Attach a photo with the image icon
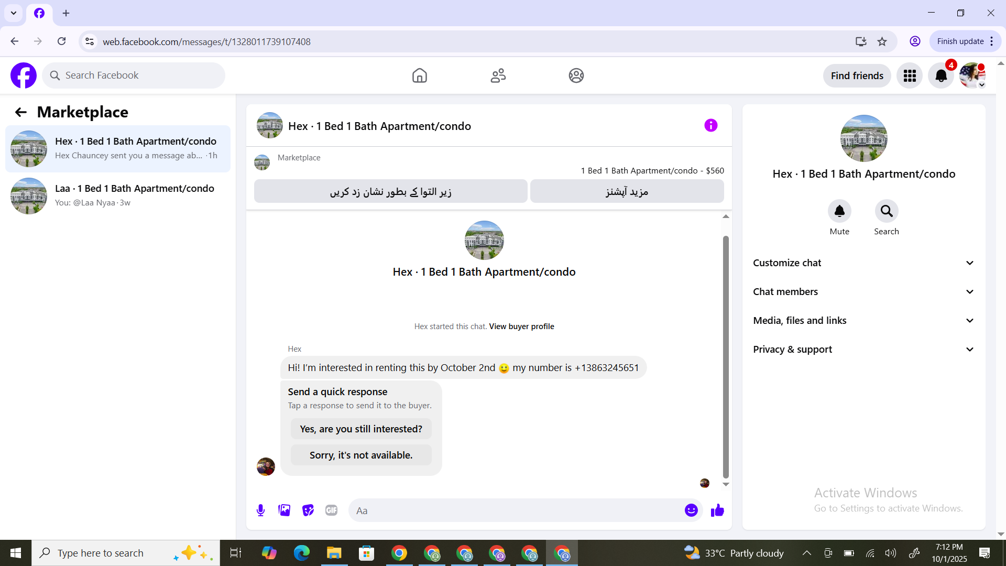This screenshot has width=1006, height=566. tap(285, 510)
